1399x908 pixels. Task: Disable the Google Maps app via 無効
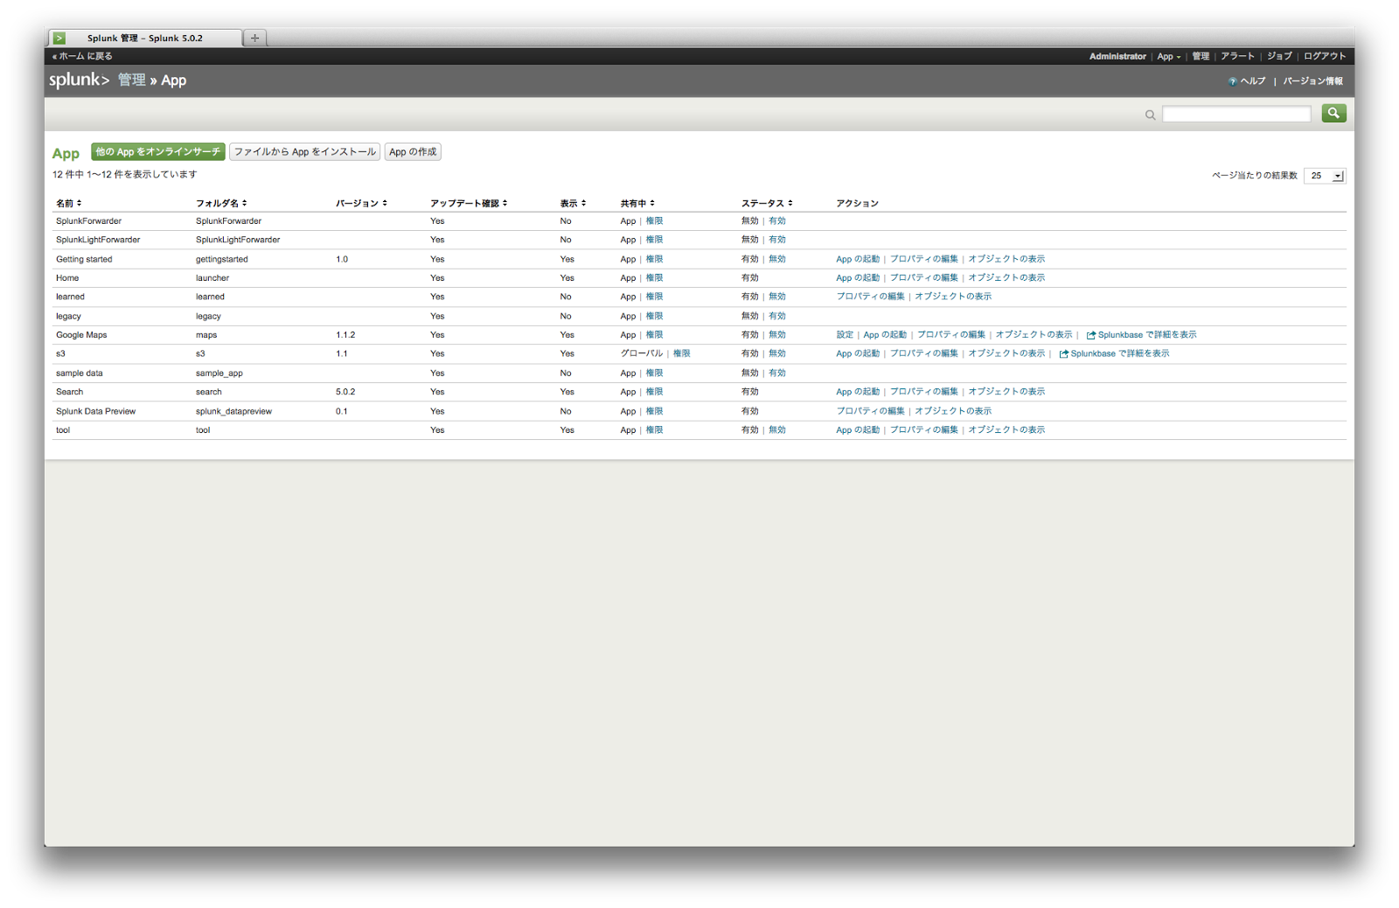[777, 335]
